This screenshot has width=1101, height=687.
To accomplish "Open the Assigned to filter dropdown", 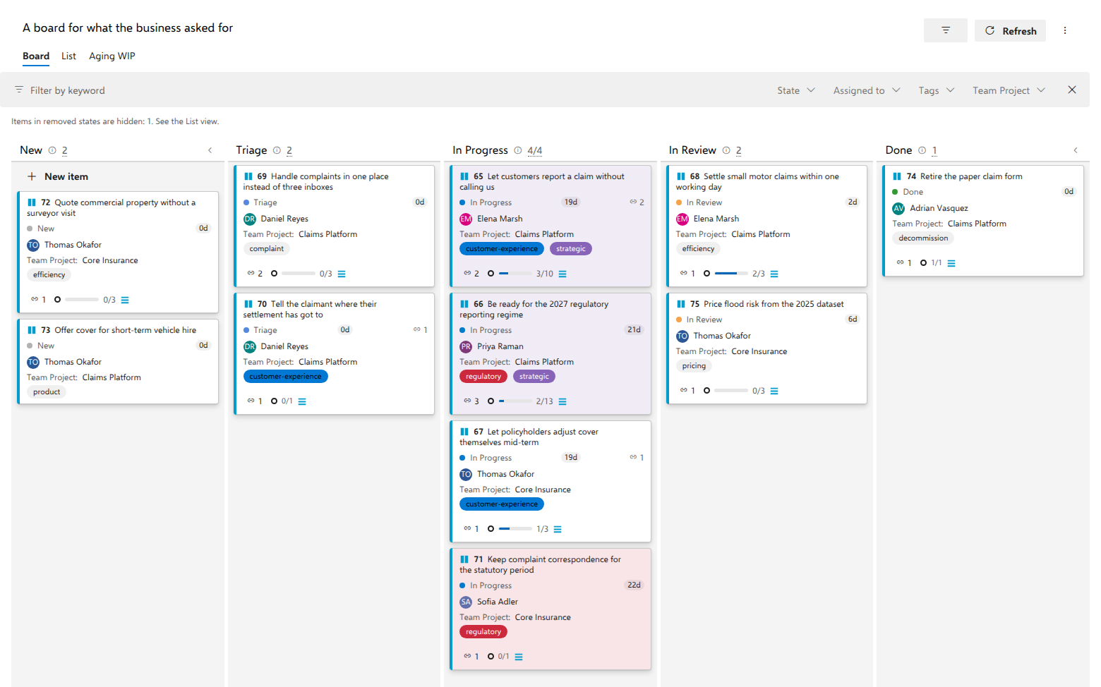I will 867,90.
